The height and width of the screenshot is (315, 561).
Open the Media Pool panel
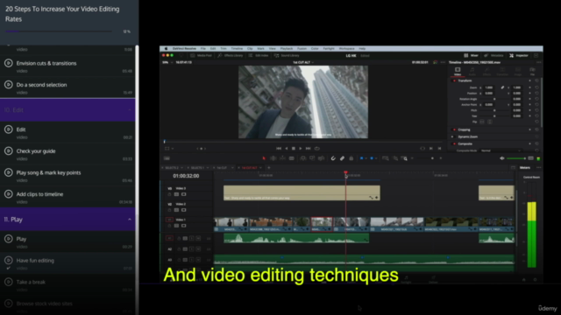click(x=201, y=55)
